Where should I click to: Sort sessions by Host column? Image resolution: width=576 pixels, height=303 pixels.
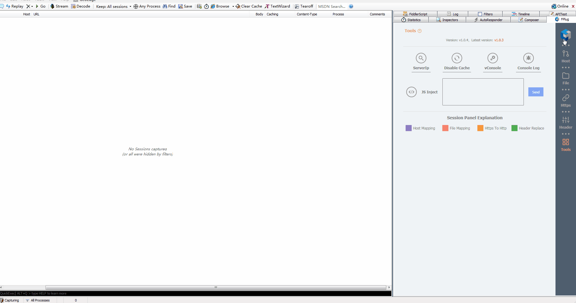(x=27, y=14)
